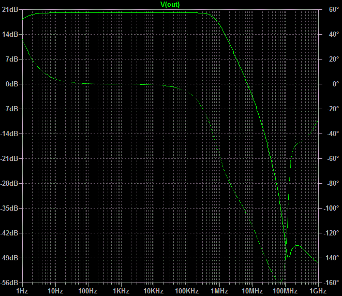Click the 1KHz frequency axis label
Image resolution: width=342 pixels, height=296 pixels.
pyautogui.click(x=121, y=291)
